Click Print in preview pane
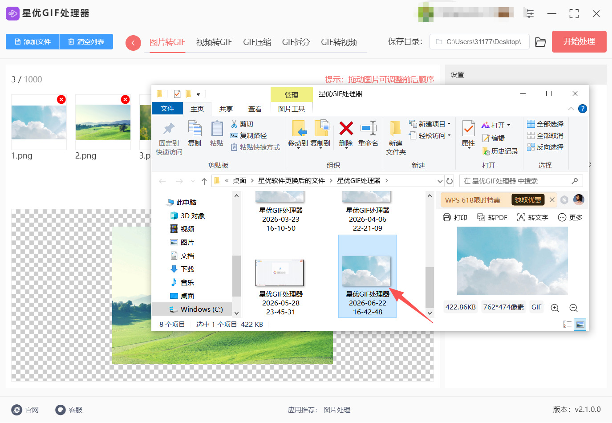The image size is (612, 423). click(x=455, y=217)
